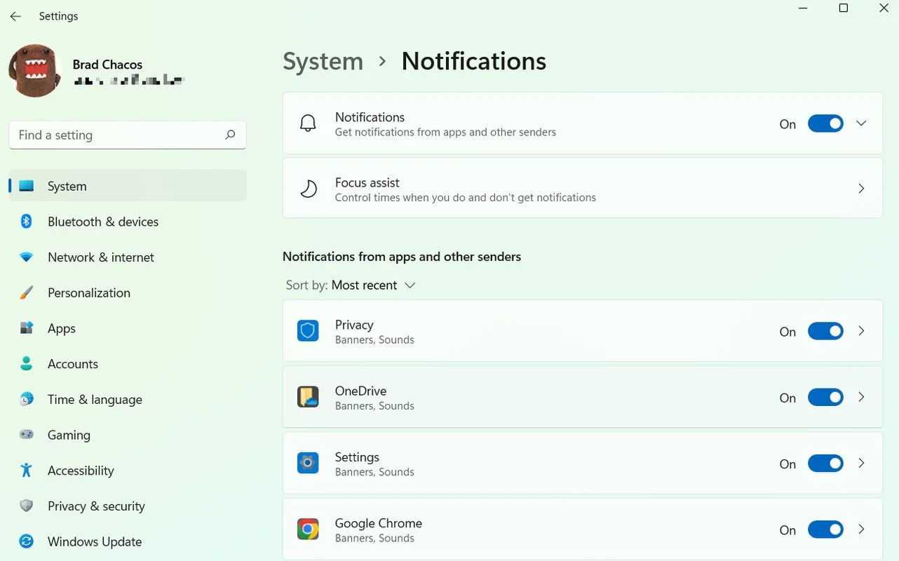Open Windows Update via the refresh icon
Image resolution: width=899 pixels, height=561 pixels.
coord(26,541)
